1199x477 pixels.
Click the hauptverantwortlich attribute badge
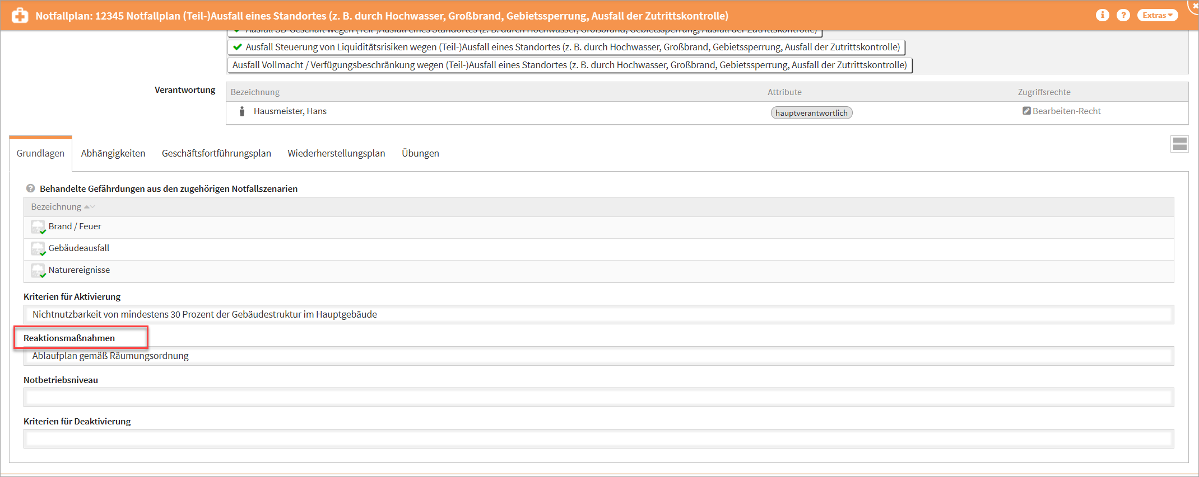[811, 113]
